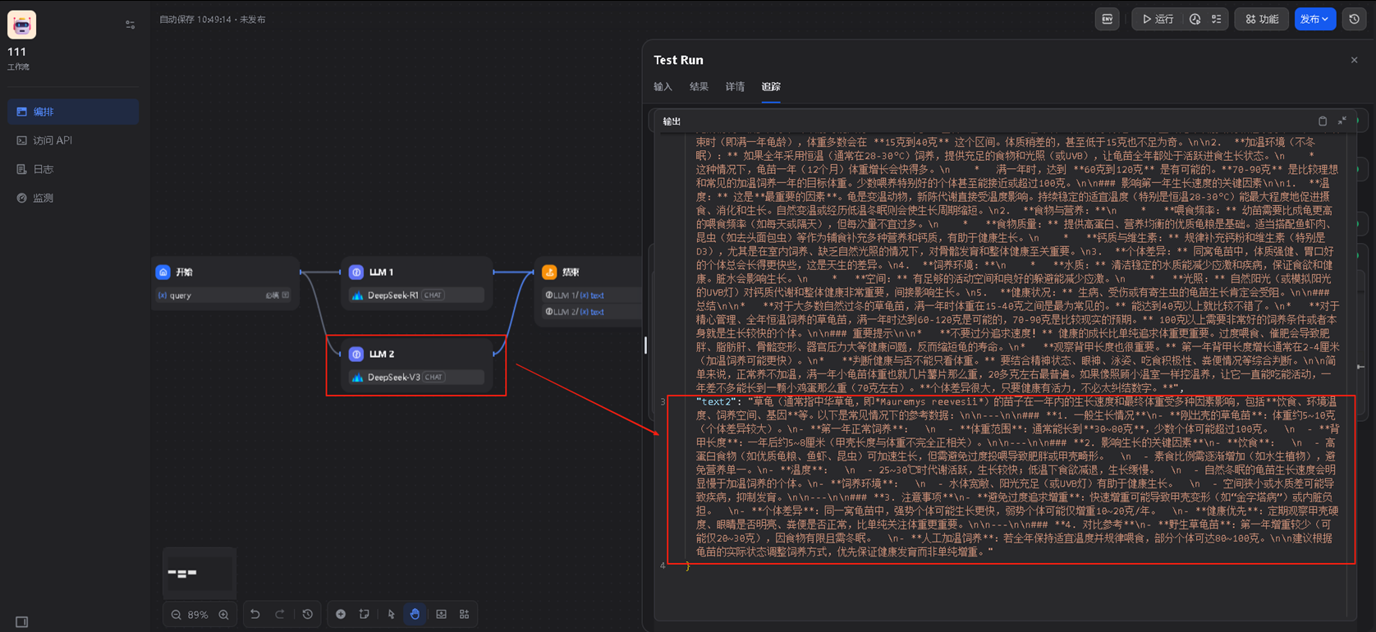The width and height of the screenshot is (1376, 632).
Task: Click the Test Run panel title
Action: click(x=678, y=60)
